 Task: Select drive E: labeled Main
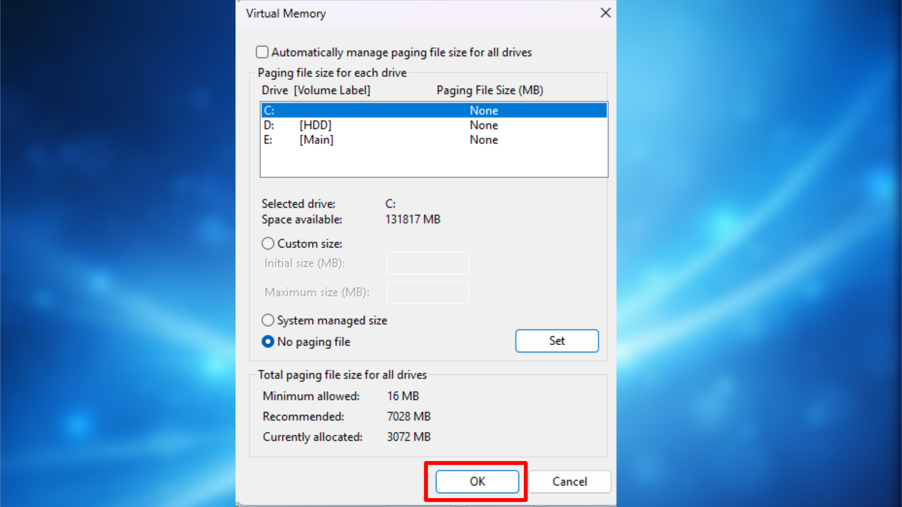point(329,139)
